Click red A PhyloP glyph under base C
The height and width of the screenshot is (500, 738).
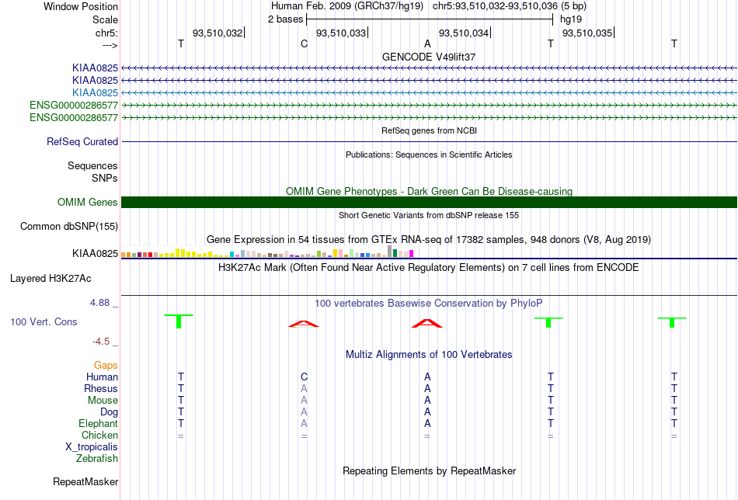304,324
